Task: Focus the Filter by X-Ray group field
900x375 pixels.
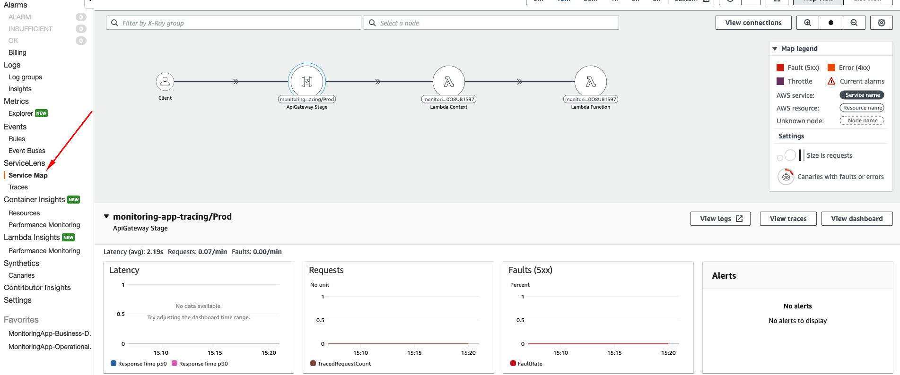Action: tap(234, 23)
